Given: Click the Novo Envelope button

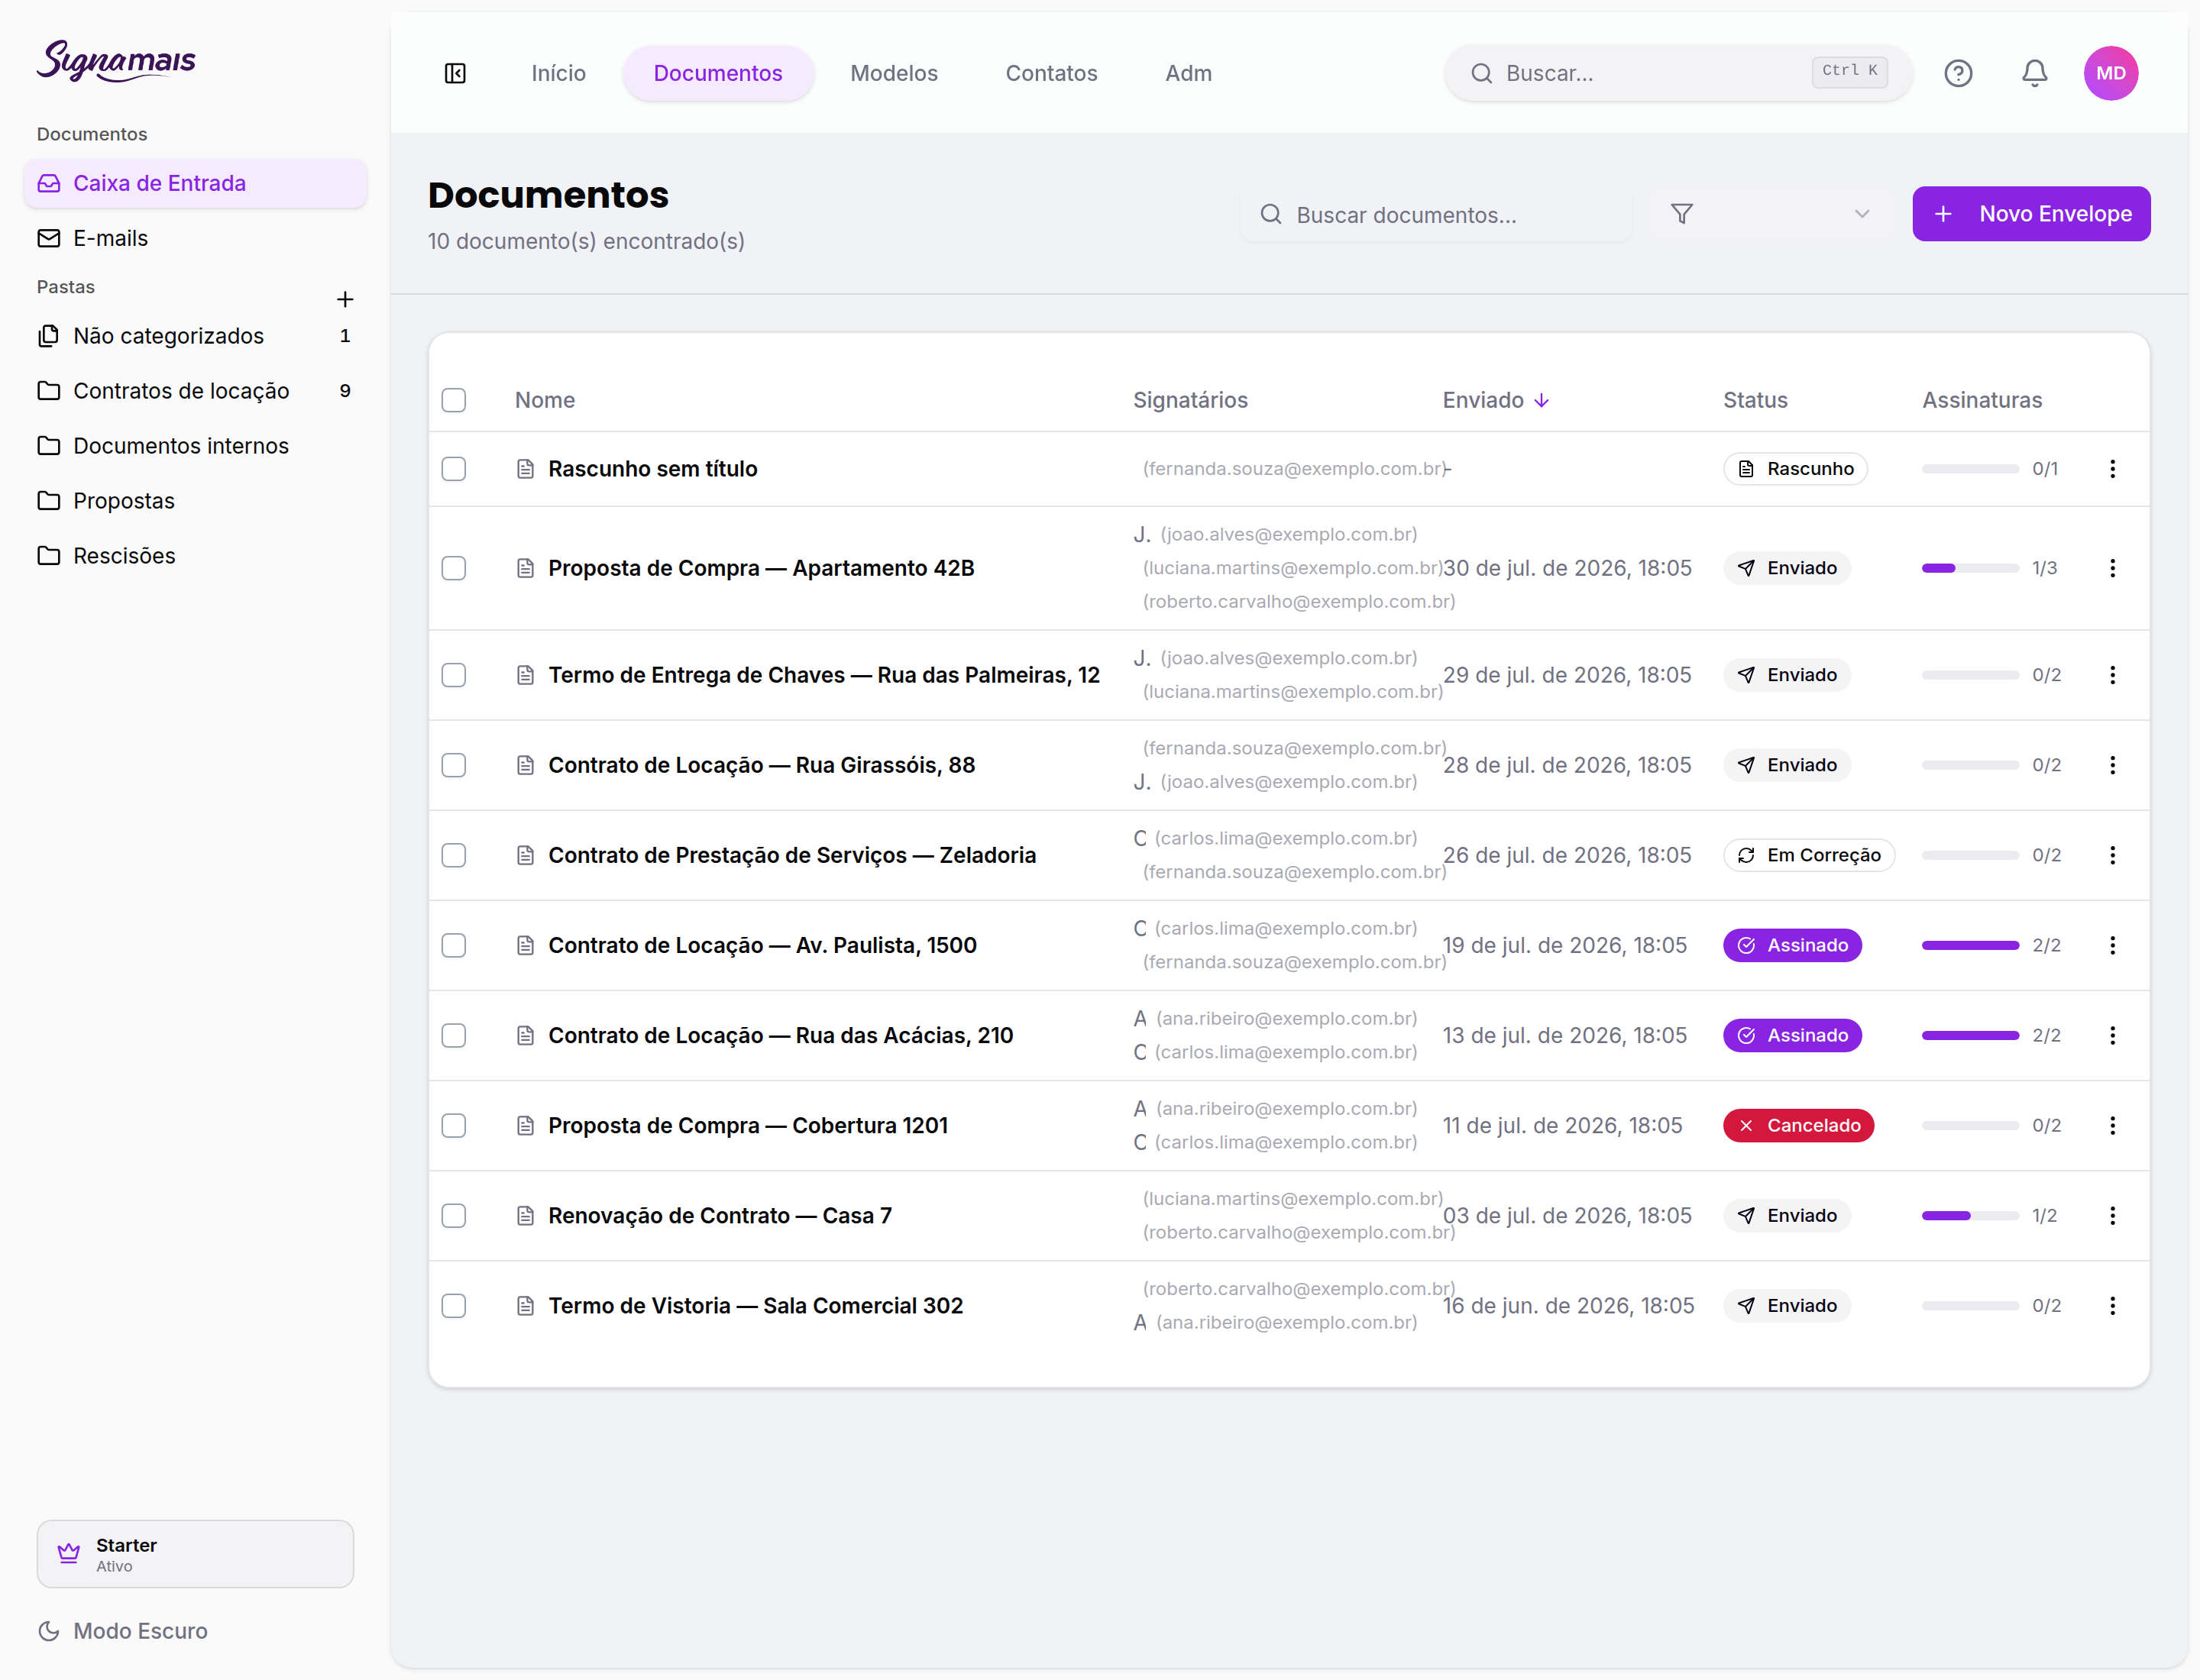Looking at the screenshot, I should tap(2031, 214).
